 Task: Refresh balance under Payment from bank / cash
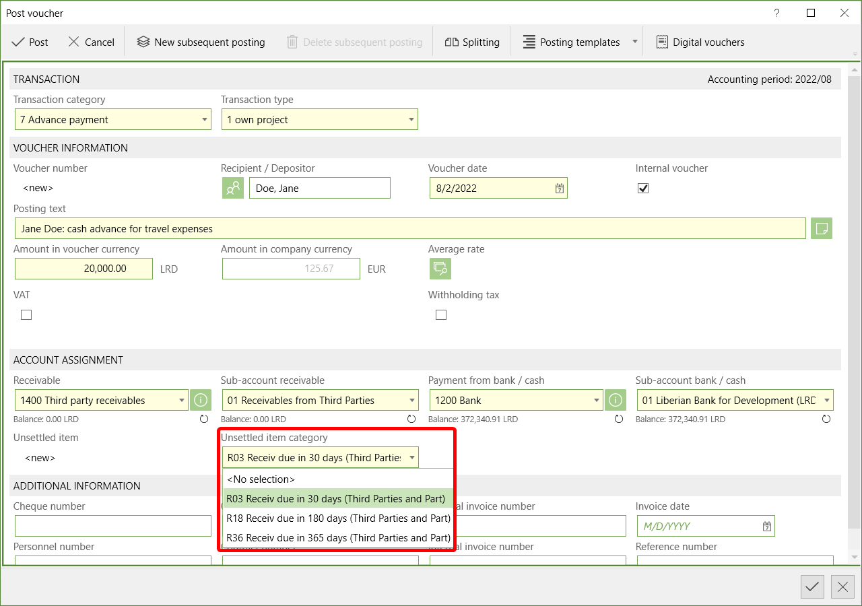[x=619, y=419]
